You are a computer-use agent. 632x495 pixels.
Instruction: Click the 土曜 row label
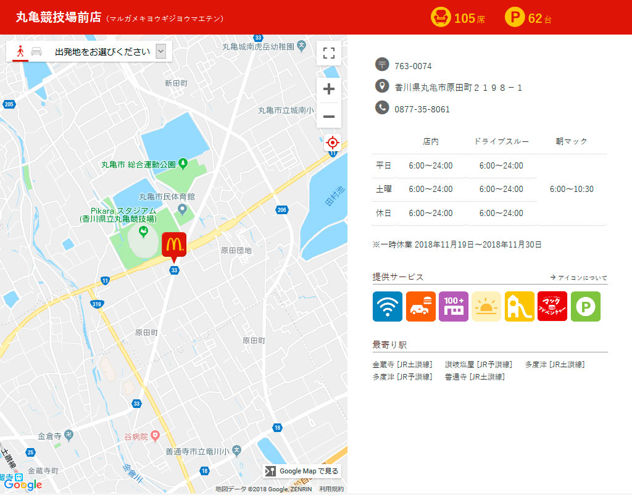pos(383,189)
